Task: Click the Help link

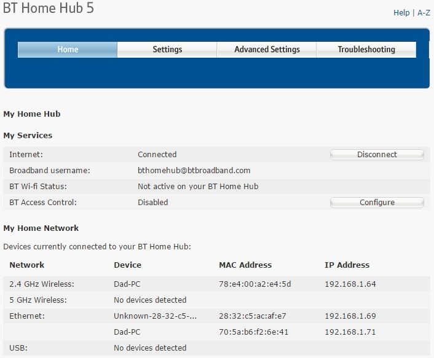Action: tap(401, 13)
